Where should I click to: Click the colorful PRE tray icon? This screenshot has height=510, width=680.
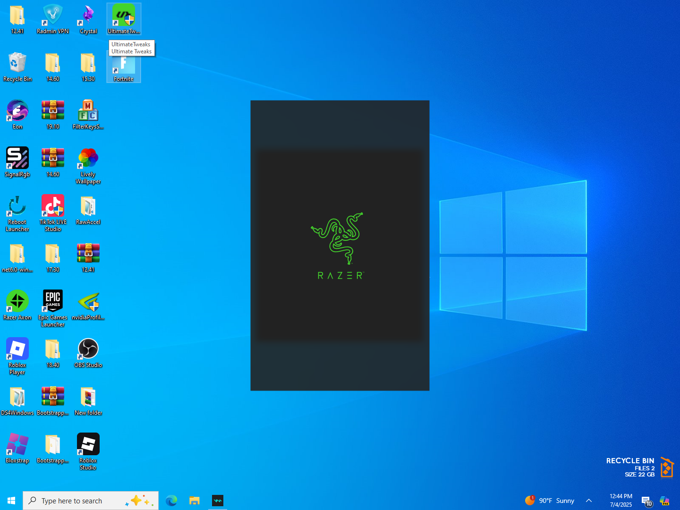pyautogui.click(x=665, y=501)
